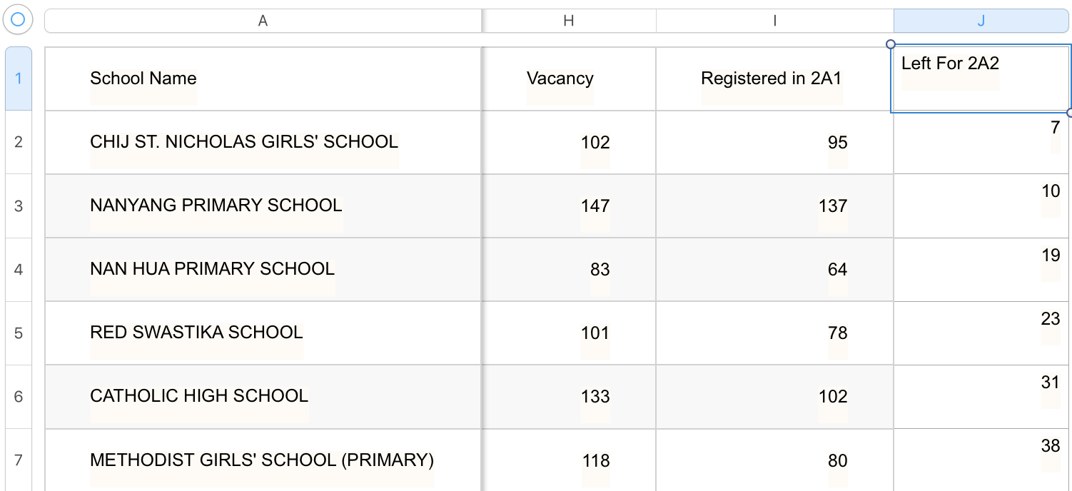Select column A header

(263, 21)
